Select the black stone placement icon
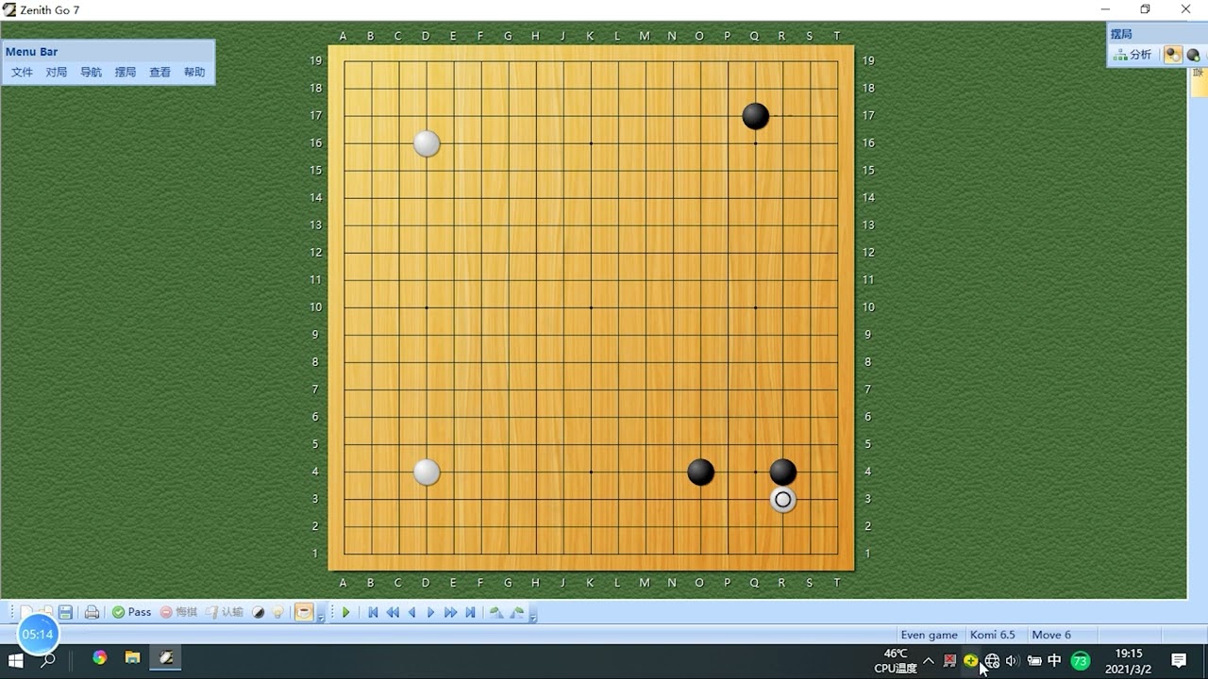 tap(1193, 55)
